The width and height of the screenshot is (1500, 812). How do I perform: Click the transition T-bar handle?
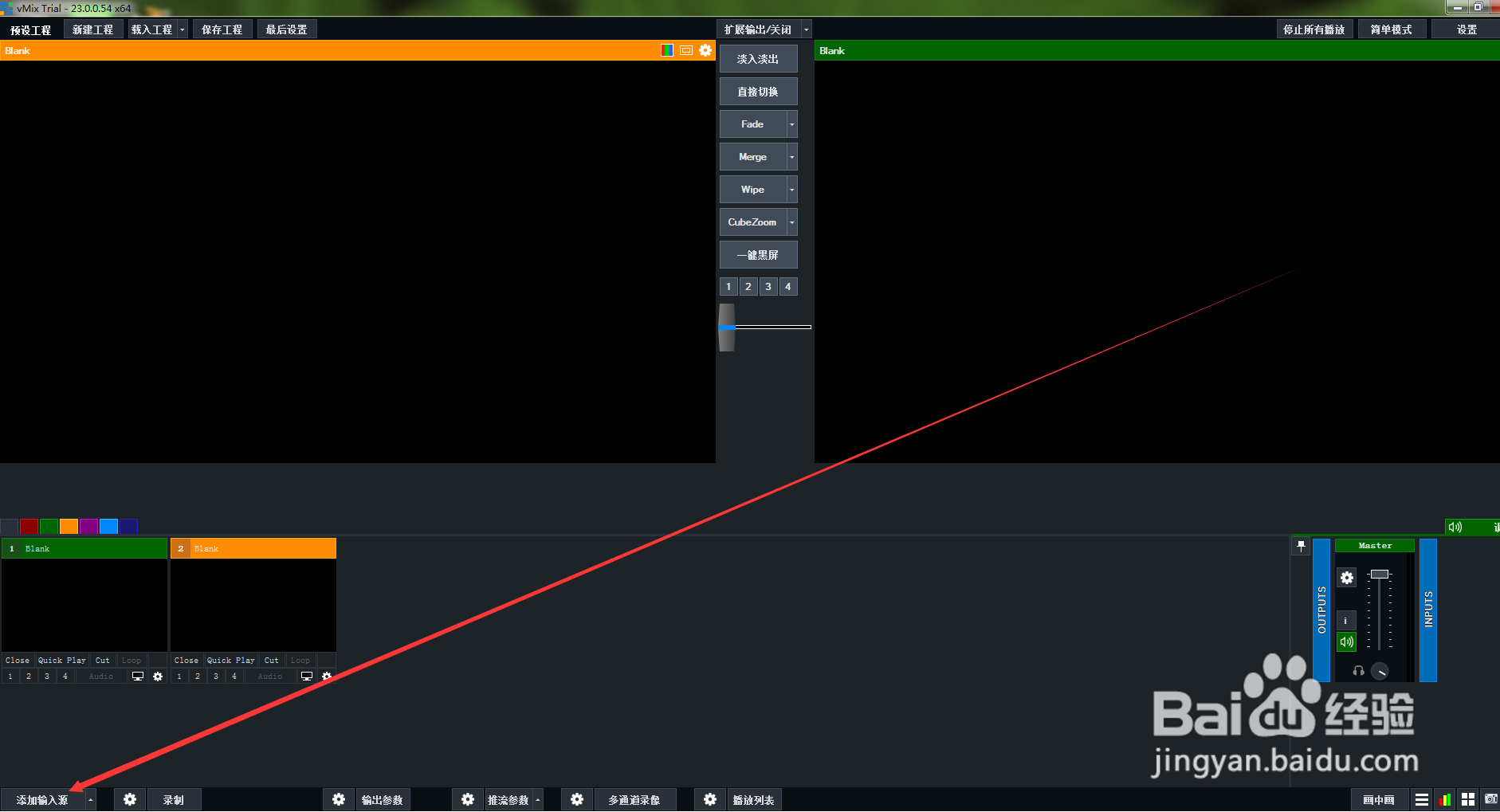[x=727, y=328]
